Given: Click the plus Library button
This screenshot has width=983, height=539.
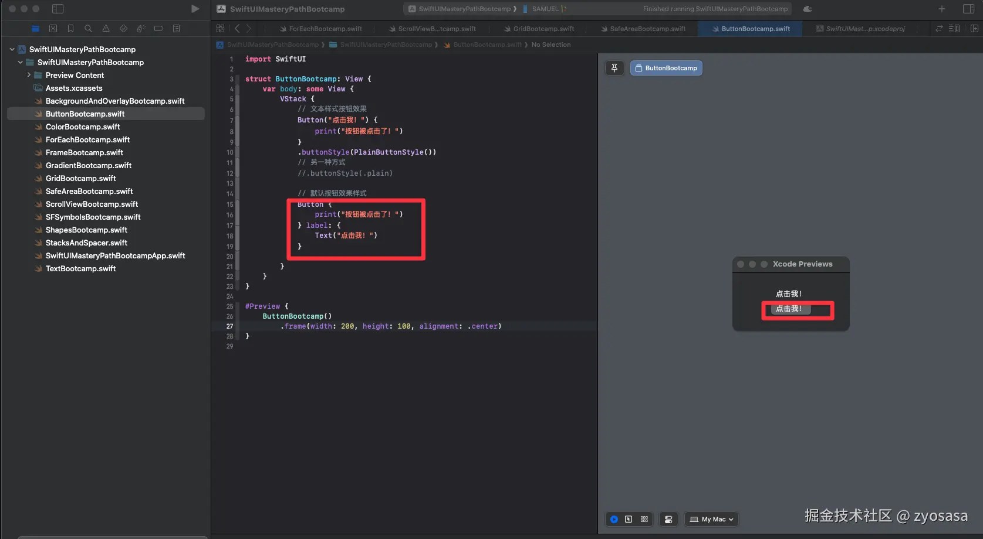Looking at the screenshot, I should (x=942, y=9).
